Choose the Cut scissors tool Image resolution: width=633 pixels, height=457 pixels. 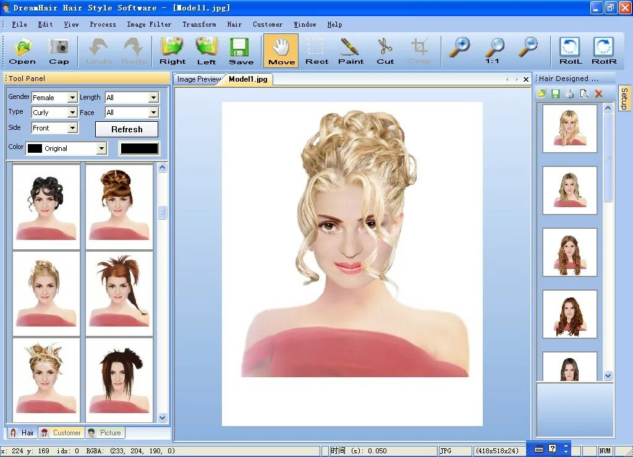point(385,51)
